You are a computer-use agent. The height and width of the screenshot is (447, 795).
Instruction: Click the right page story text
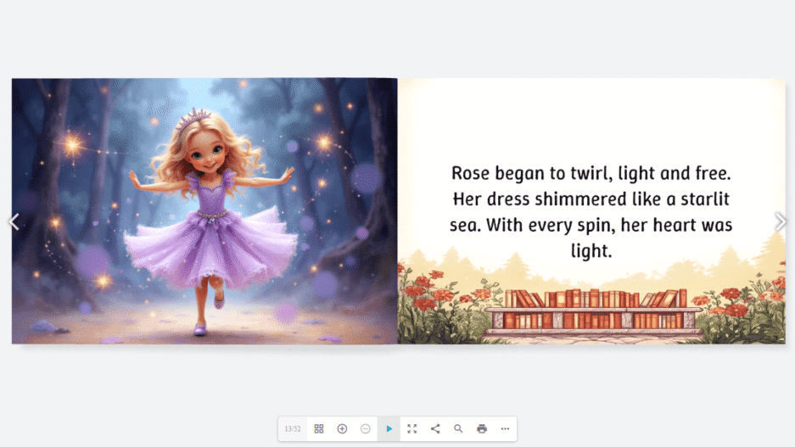pos(591,212)
